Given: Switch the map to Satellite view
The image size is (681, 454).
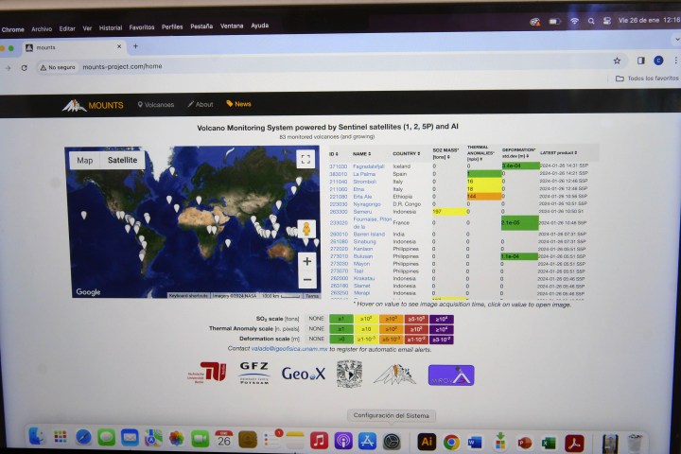Looking at the screenshot, I should [122, 160].
